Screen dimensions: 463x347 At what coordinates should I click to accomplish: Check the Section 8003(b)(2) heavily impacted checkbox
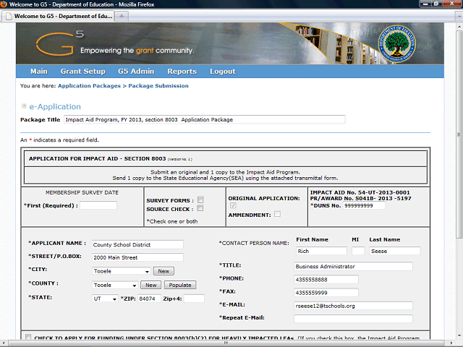[28, 337]
